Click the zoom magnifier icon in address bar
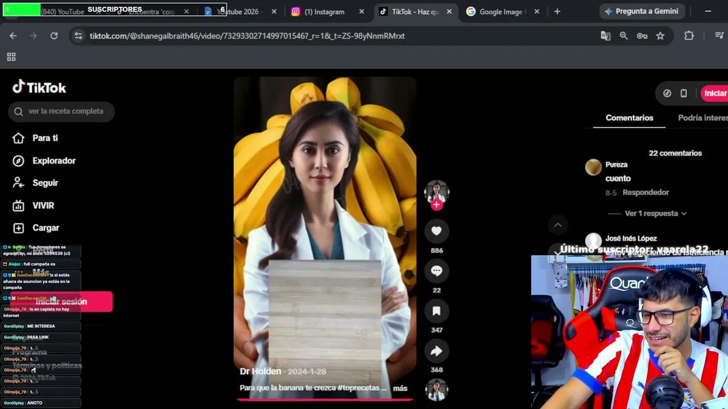 (624, 36)
